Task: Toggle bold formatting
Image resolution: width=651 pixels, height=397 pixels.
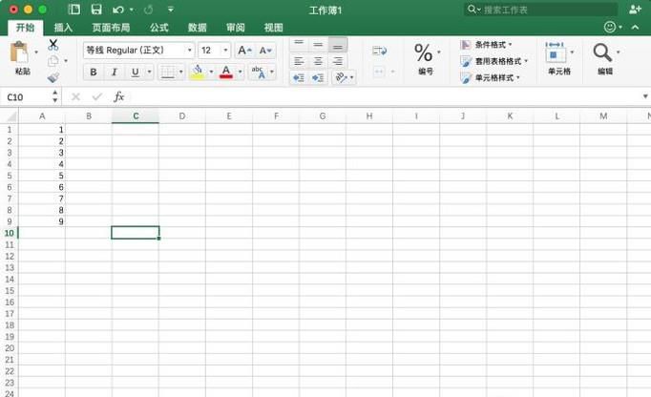Action: coord(94,73)
